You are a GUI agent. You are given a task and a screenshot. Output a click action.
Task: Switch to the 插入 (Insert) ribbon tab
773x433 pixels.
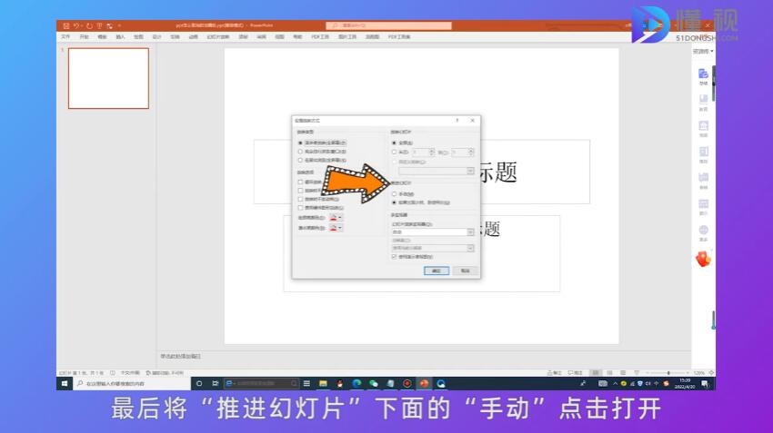click(x=120, y=37)
